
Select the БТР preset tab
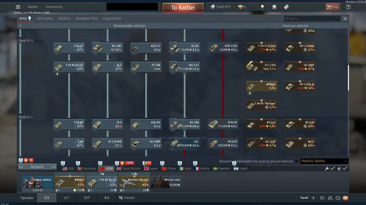[86, 198]
